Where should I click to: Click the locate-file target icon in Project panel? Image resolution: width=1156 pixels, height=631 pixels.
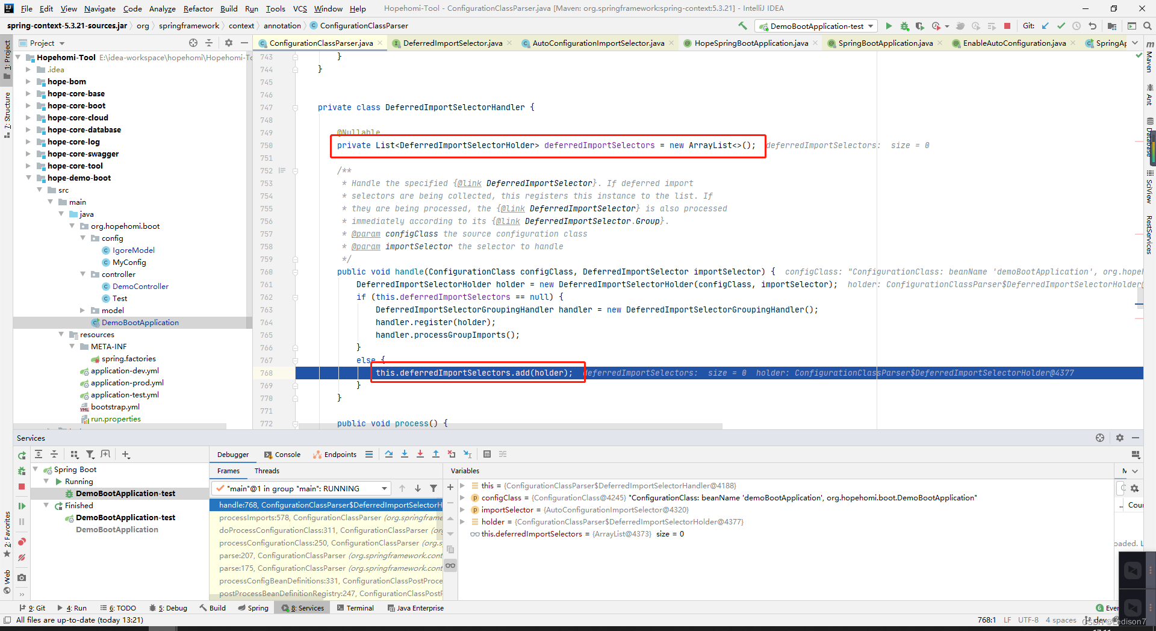coord(193,43)
